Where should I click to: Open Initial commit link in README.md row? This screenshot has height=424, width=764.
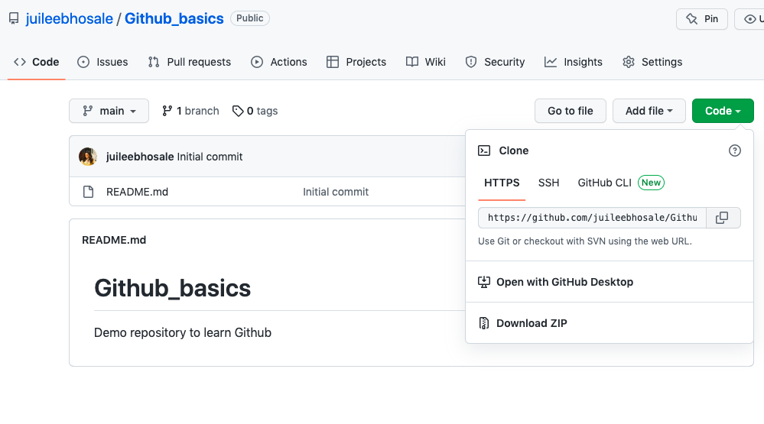pyautogui.click(x=336, y=192)
